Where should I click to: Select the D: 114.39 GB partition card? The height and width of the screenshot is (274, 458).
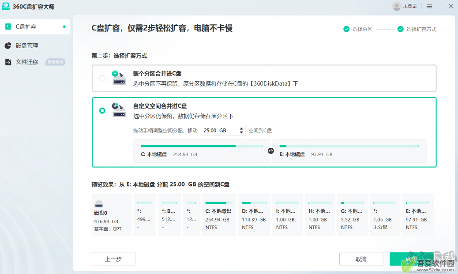click(254, 214)
